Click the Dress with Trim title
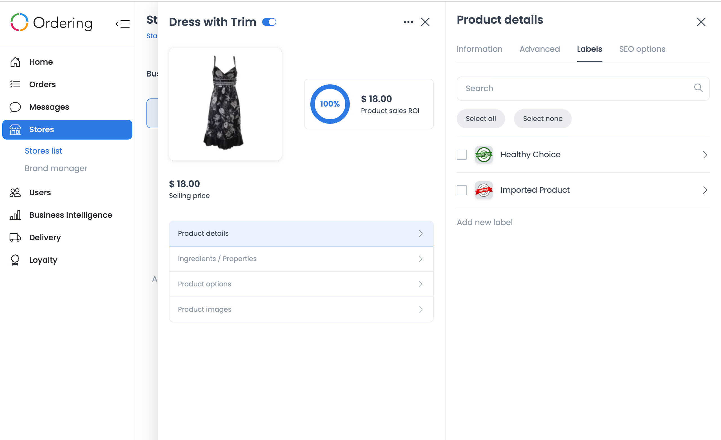Viewport: 721px width, 440px height. tap(212, 22)
